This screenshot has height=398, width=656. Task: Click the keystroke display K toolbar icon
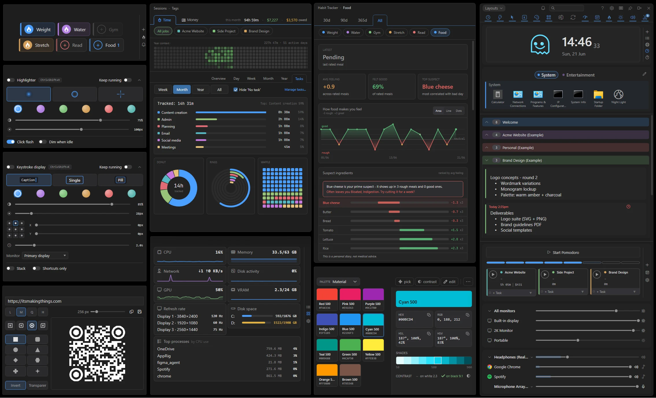[524, 17]
